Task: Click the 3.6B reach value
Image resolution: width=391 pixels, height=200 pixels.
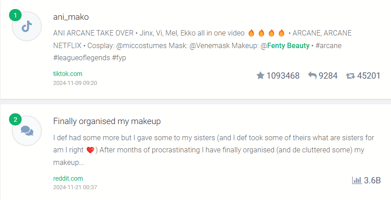Action: pos(372,180)
